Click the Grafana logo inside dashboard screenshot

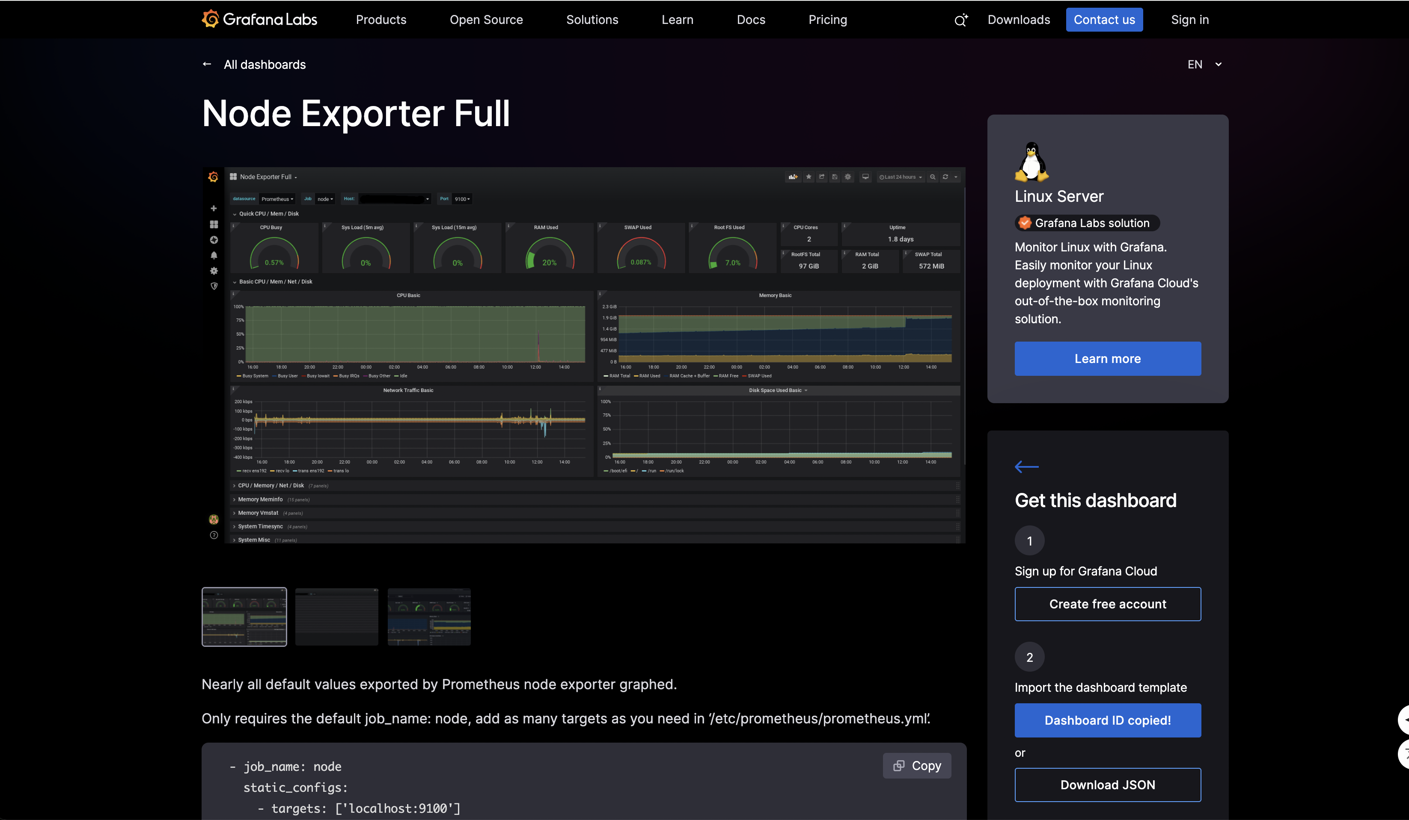tap(213, 177)
